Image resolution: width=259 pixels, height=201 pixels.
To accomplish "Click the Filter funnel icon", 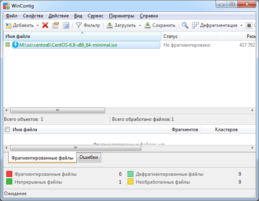I will pos(79,25).
